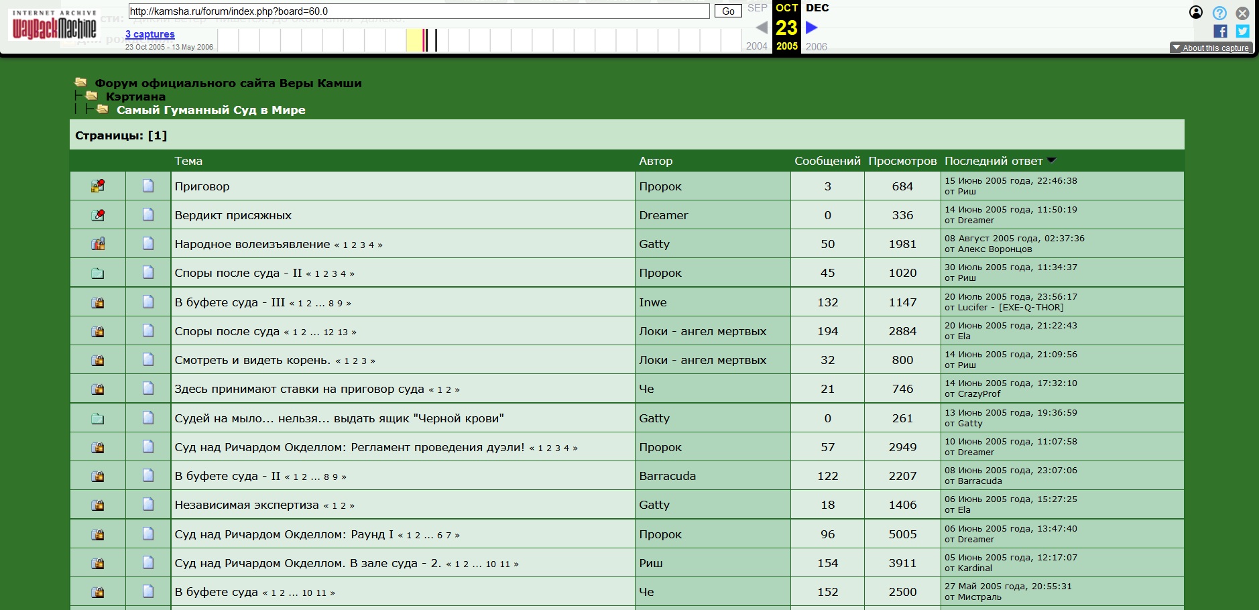Jump to the DEC month capture
1259x610 pixels.
817,8
